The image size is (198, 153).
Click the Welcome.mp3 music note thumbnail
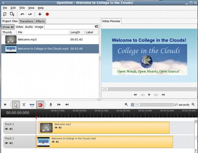[11, 39]
